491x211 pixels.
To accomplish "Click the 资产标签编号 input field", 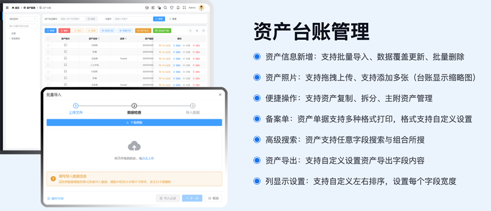I will (72, 18).
